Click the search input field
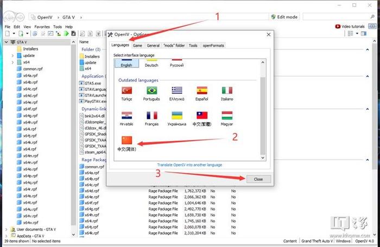Viewport: 380px width, 247px height. pos(336,17)
